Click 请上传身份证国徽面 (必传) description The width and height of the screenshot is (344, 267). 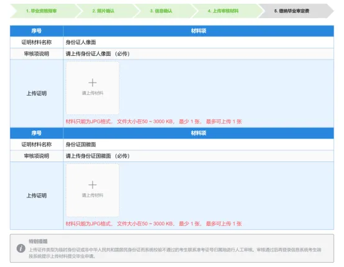coord(97,156)
